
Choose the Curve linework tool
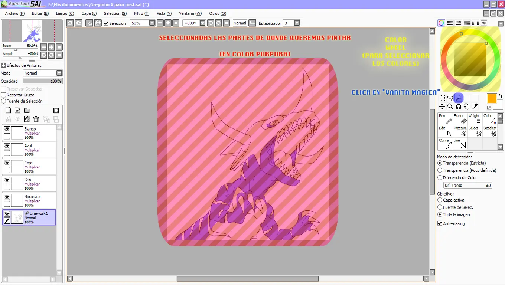pos(445,144)
